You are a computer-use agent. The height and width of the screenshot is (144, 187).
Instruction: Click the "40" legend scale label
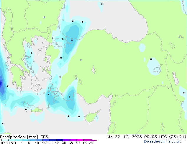(x=78, y=143)
